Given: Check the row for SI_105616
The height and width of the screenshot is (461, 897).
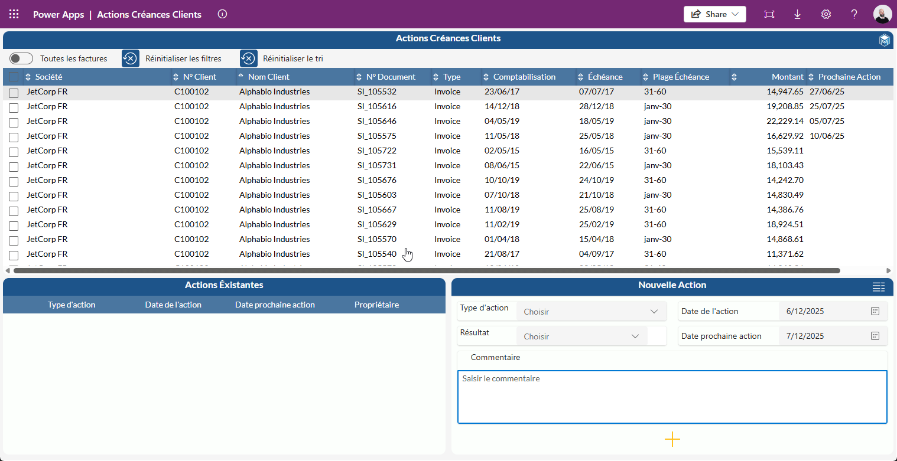Looking at the screenshot, I should (14, 107).
